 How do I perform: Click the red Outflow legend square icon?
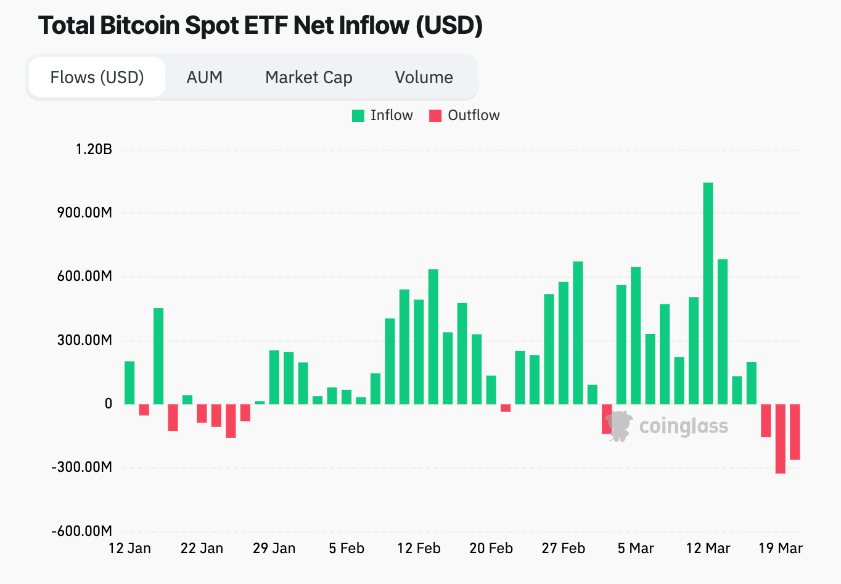[x=435, y=115]
